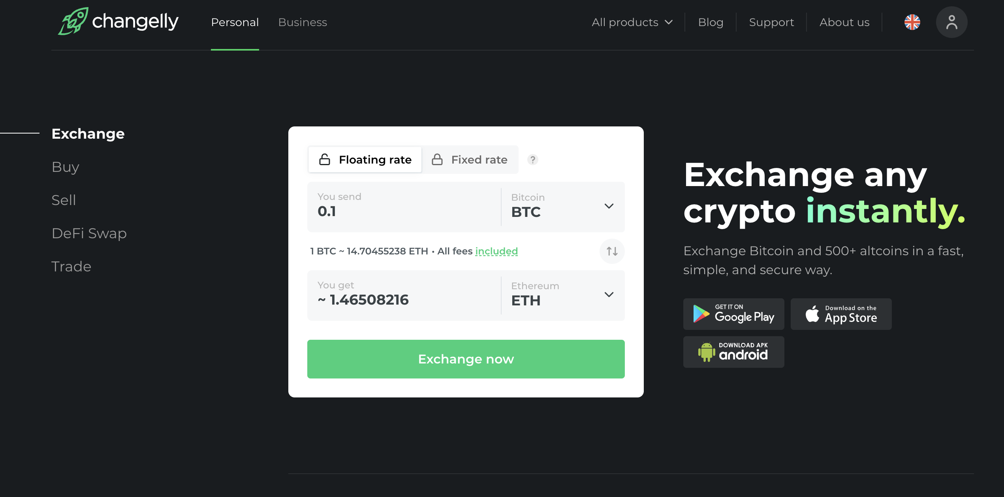This screenshot has height=497, width=1004.
Task: Focus the You send amount field
Action: click(404, 206)
